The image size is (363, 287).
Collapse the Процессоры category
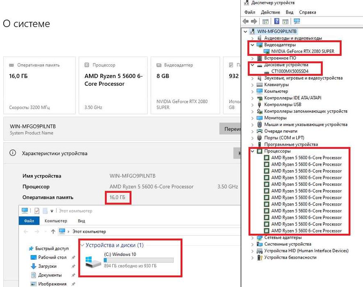click(x=253, y=151)
